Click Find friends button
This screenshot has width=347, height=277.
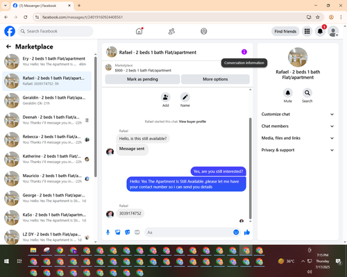[285, 31]
